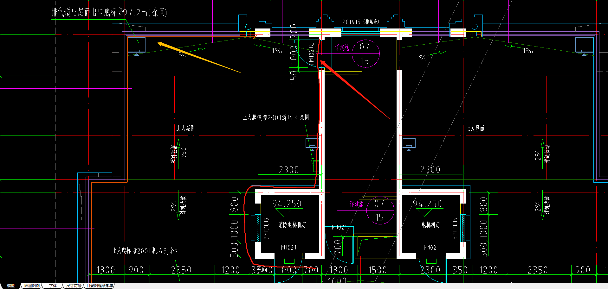Select the 排气道出屋面出口底标高97.2m note text
608x289 pixels.
point(109,12)
